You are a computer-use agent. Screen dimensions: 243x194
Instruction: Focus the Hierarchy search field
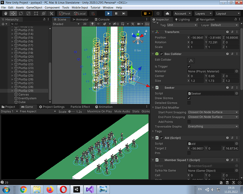[x=31, y=24]
